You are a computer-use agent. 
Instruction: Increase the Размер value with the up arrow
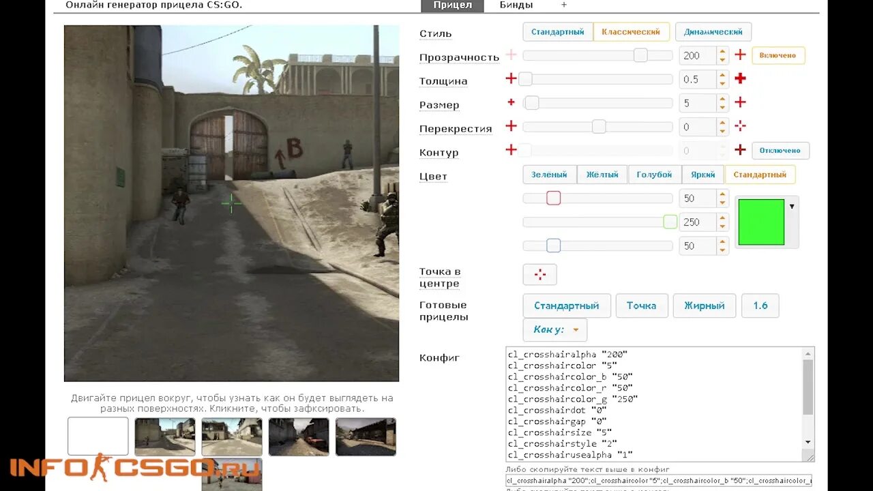pyautogui.click(x=722, y=99)
